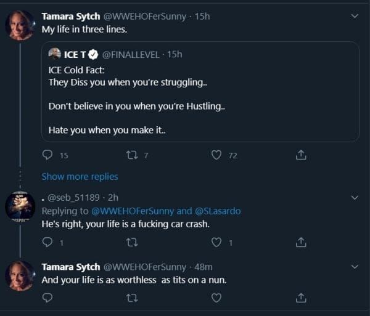Open the quoted ICE T tweet card

[x=203, y=92]
